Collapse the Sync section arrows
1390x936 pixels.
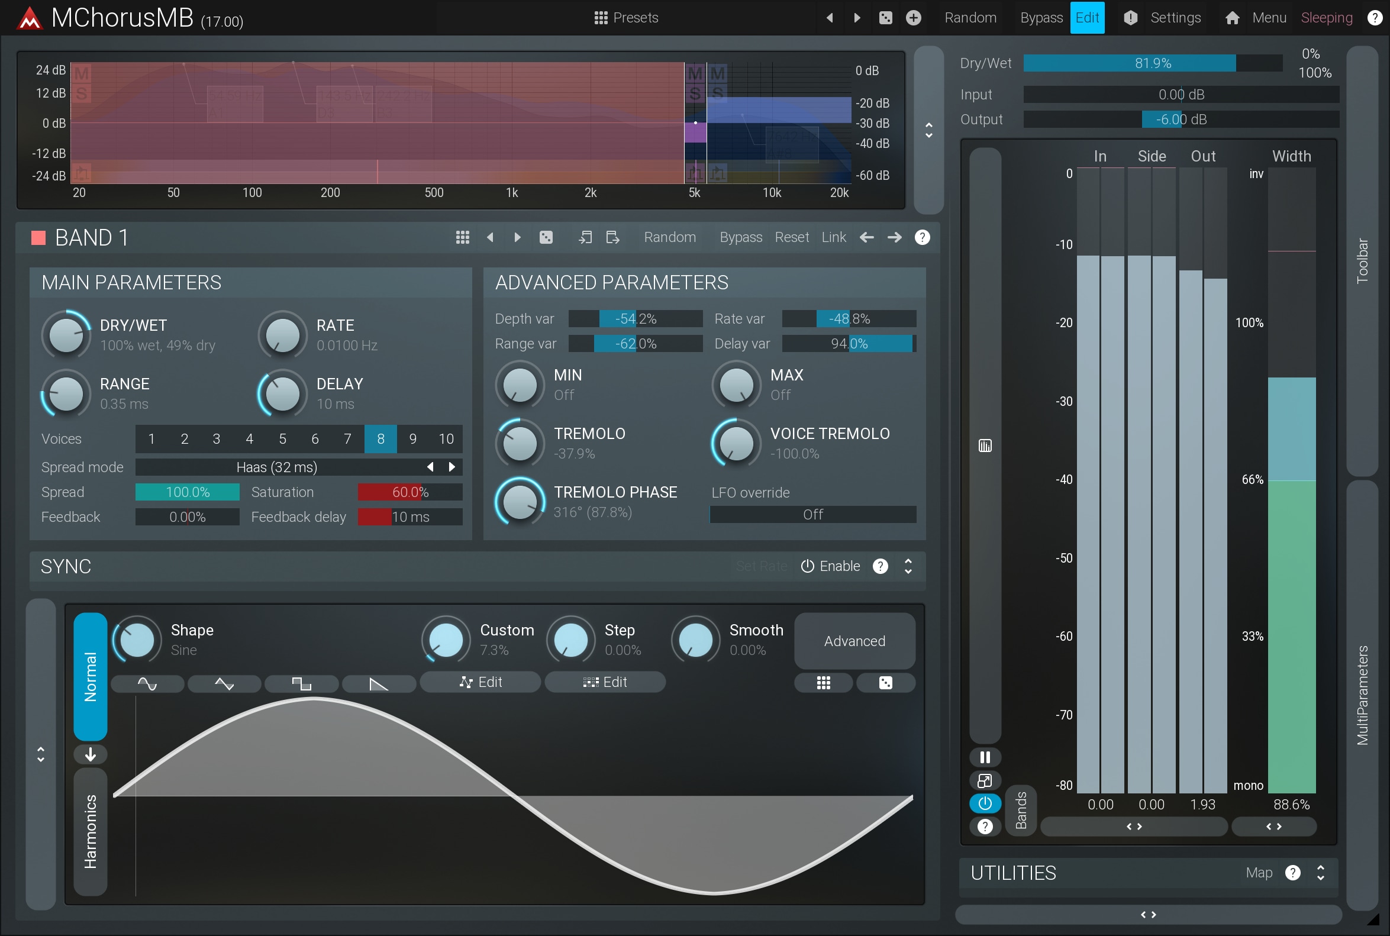point(908,566)
